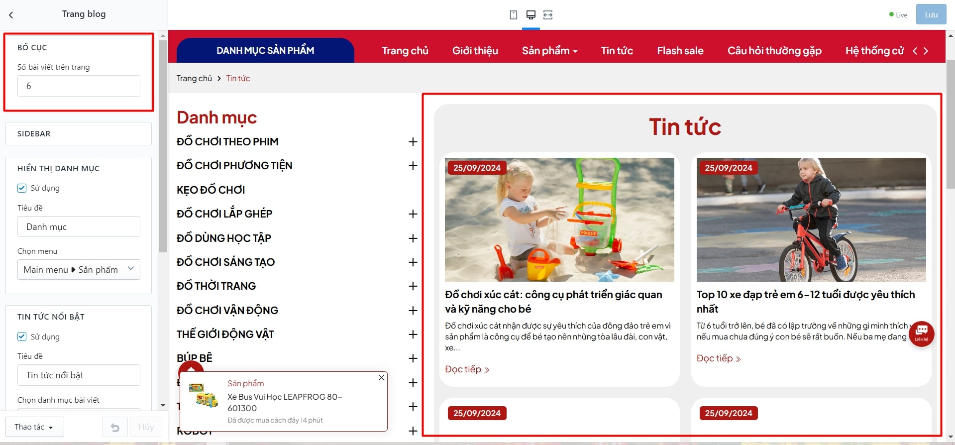
Task: Click ĐỒ CHƠI THEO PHIM category name
Action: click(x=227, y=142)
